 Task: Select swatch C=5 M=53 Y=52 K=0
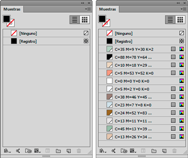pyautogui.click(x=142, y=73)
